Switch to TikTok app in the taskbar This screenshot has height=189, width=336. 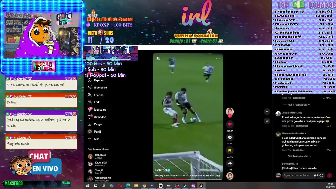click(x=201, y=186)
